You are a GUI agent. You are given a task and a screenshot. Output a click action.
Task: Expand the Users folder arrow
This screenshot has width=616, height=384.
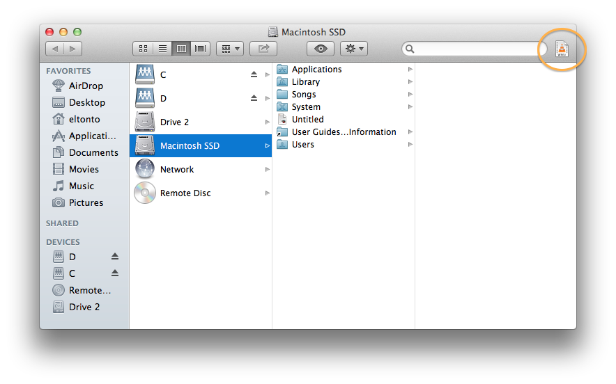(410, 144)
